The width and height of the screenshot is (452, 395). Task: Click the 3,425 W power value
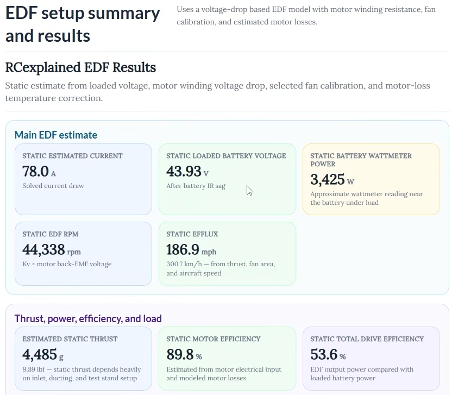pyautogui.click(x=332, y=179)
